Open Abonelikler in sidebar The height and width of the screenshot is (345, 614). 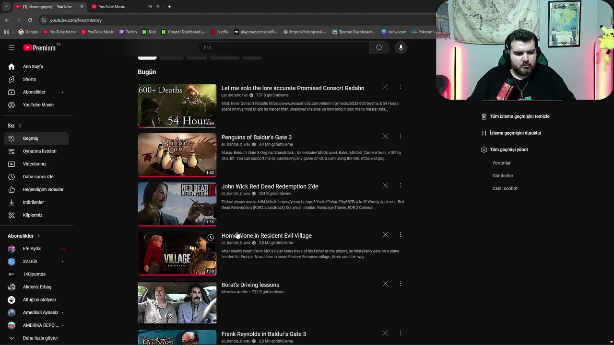pyautogui.click(x=36, y=92)
